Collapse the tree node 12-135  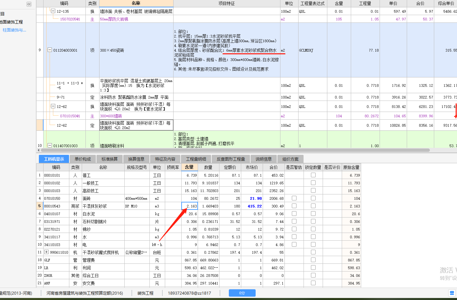[x=53, y=11]
